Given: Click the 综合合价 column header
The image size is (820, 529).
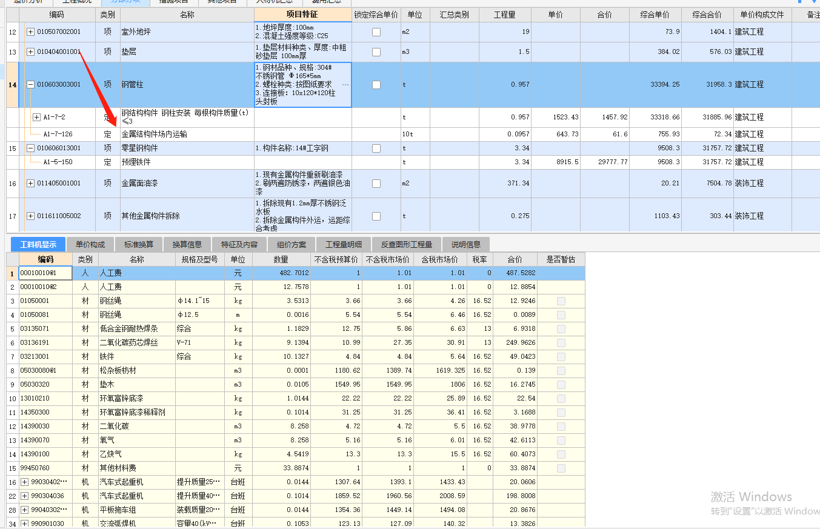Looking at the screenshot, I should 707,15.
